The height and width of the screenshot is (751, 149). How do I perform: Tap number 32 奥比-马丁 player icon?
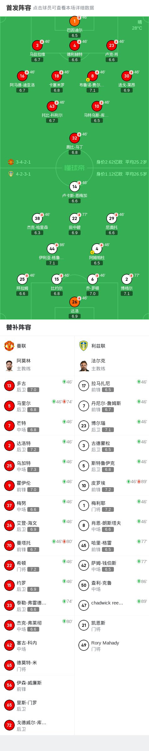tap(75, 138)
